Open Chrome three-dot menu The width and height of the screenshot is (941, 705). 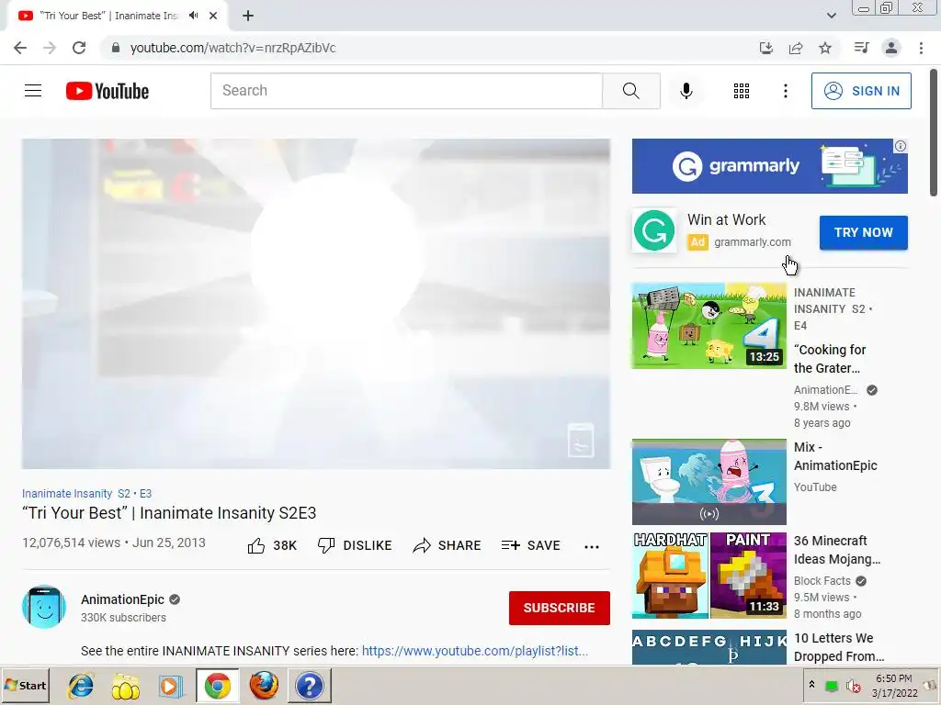point(921,48)
